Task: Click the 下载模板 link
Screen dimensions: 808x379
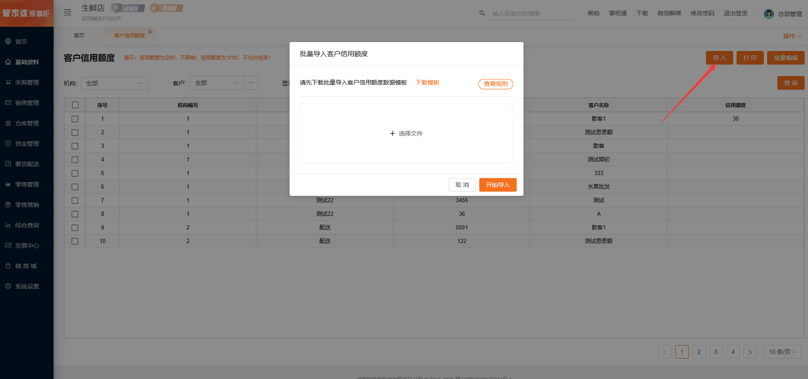Action: (x=427, y=82)
